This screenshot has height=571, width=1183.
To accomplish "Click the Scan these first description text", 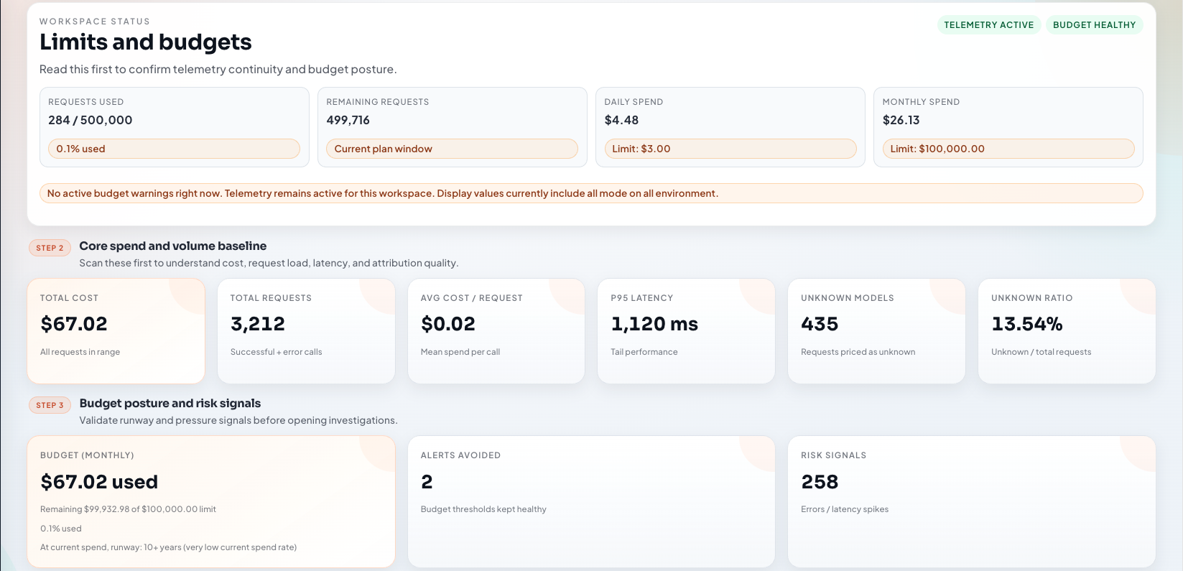I will coord(269,263).
